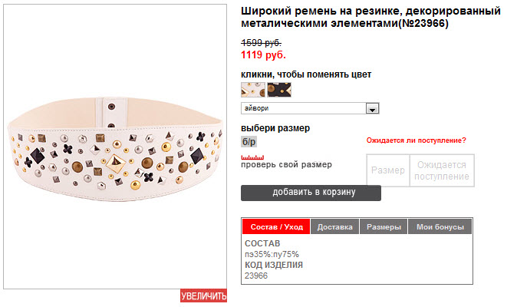The image size is (517, 307).
Task: Click the dropdown arrow on color selector
Action: 373,108
